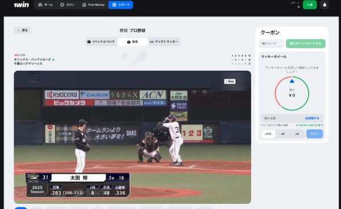Click the inning scoreboard table
341x209 pixels.
tap(241, 60)
